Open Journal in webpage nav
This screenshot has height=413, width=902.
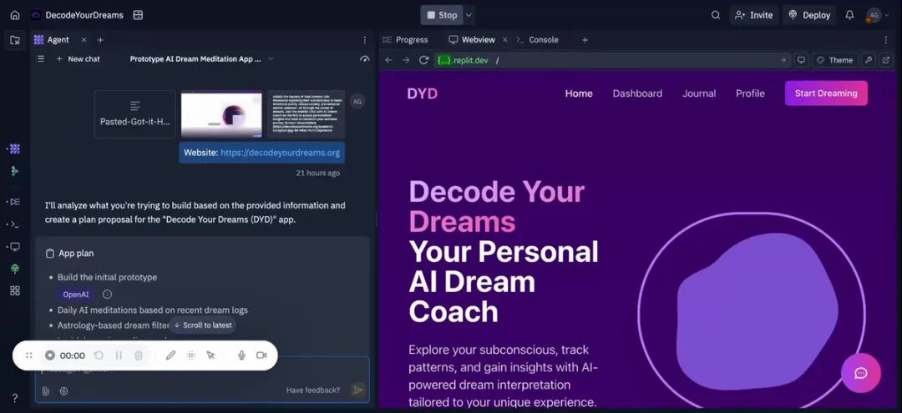699,93
